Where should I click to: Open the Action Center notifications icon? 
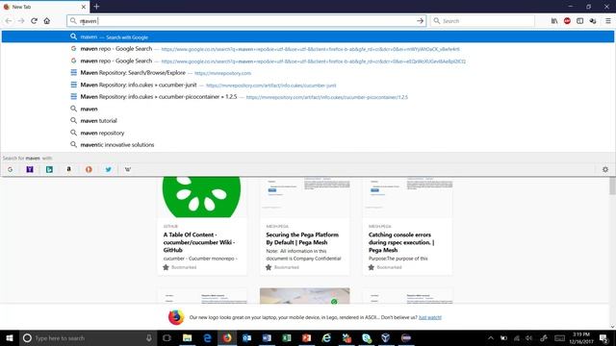[x=604, y=337]
